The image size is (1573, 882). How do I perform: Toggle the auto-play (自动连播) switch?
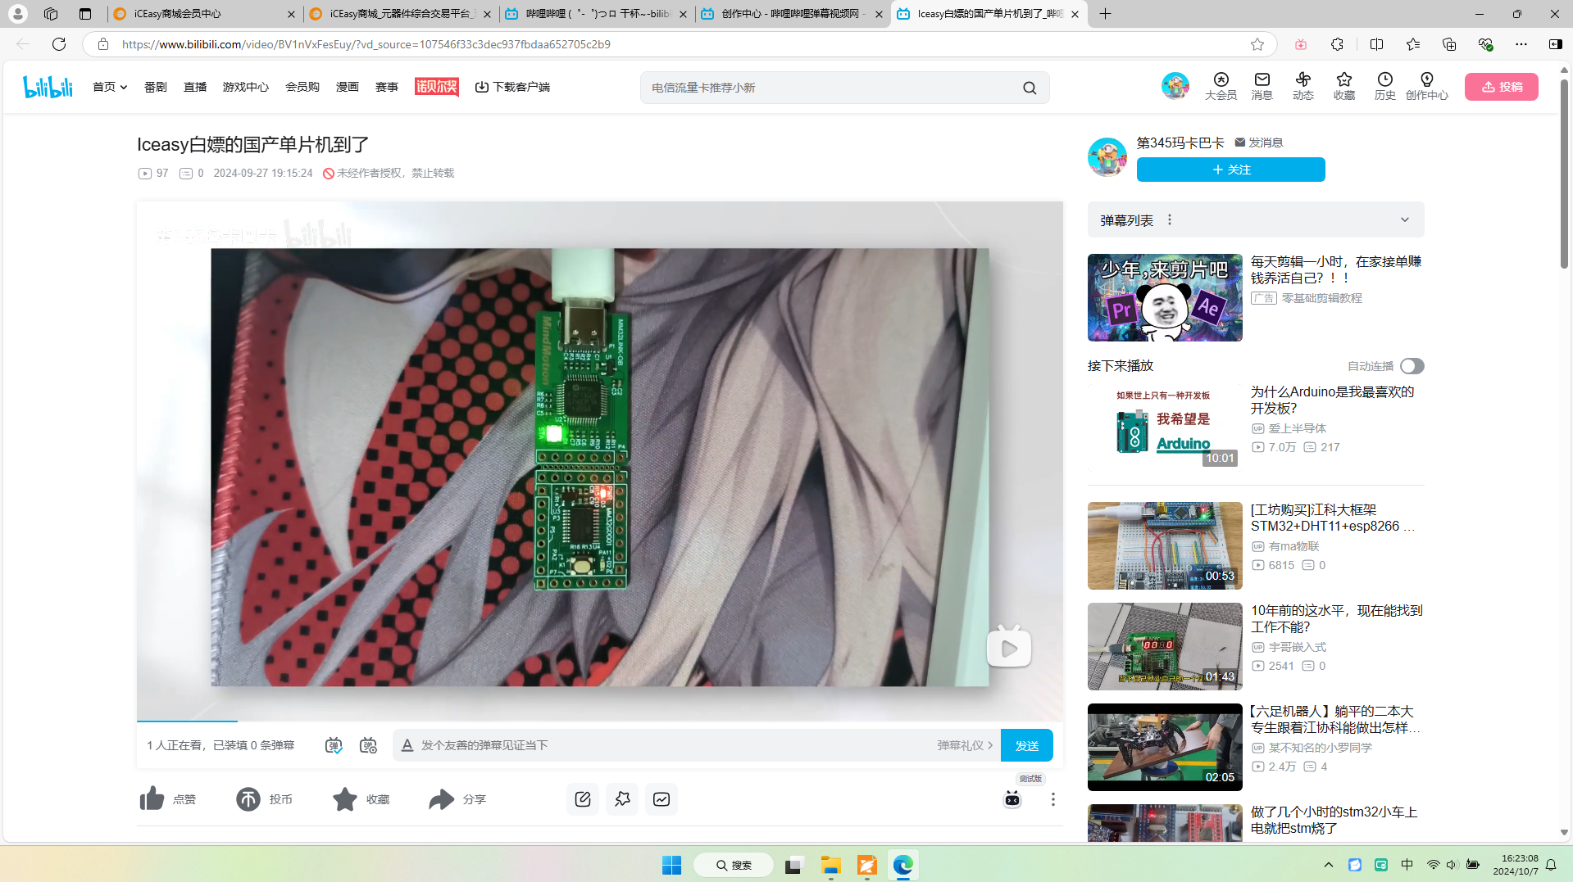click(1412, 366)
